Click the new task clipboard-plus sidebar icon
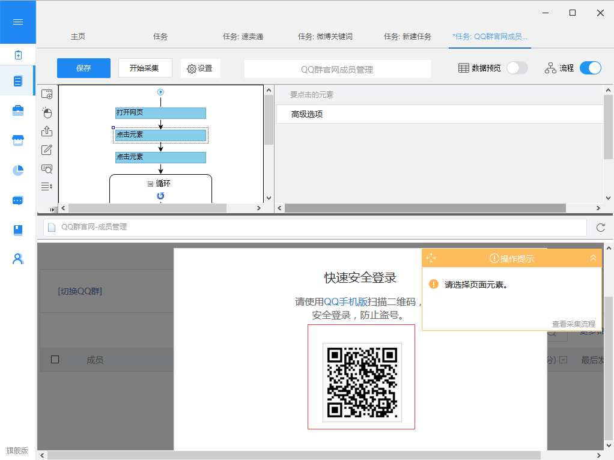Screen dimensions: 614x460 18,55
